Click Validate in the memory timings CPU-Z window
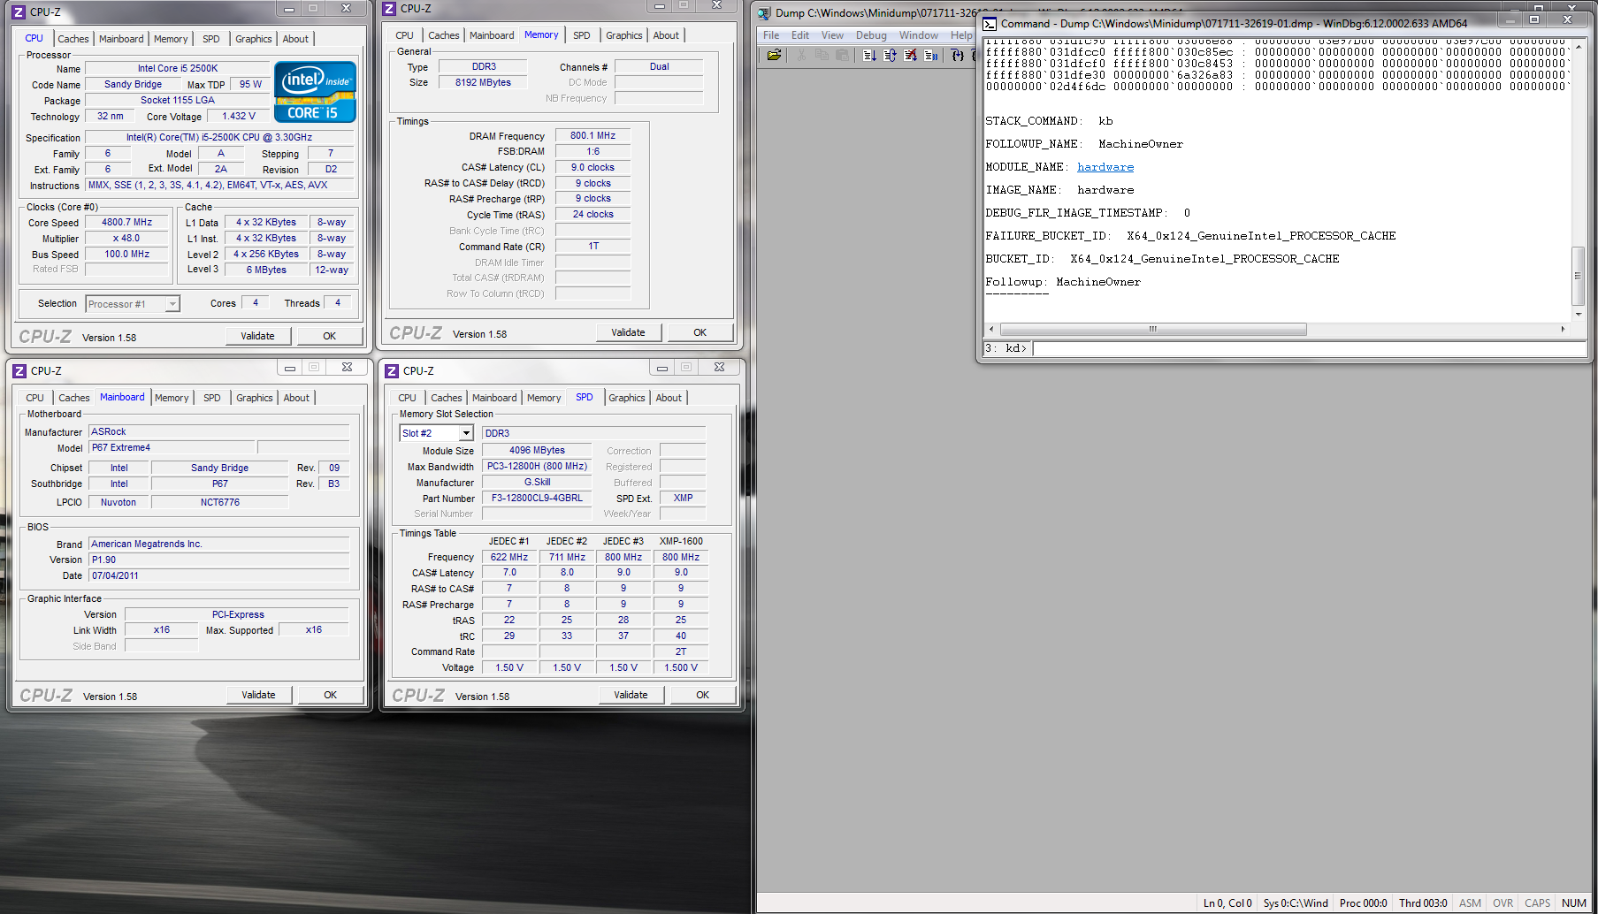The width and height of the screenshot is (1598, 914). [628, 332]
